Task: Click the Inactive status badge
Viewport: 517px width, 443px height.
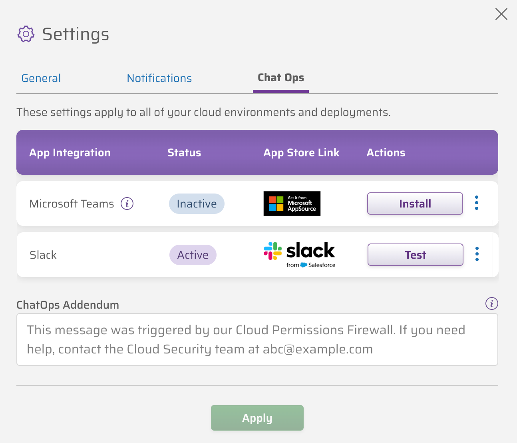Action: click(x=197, y=204)
